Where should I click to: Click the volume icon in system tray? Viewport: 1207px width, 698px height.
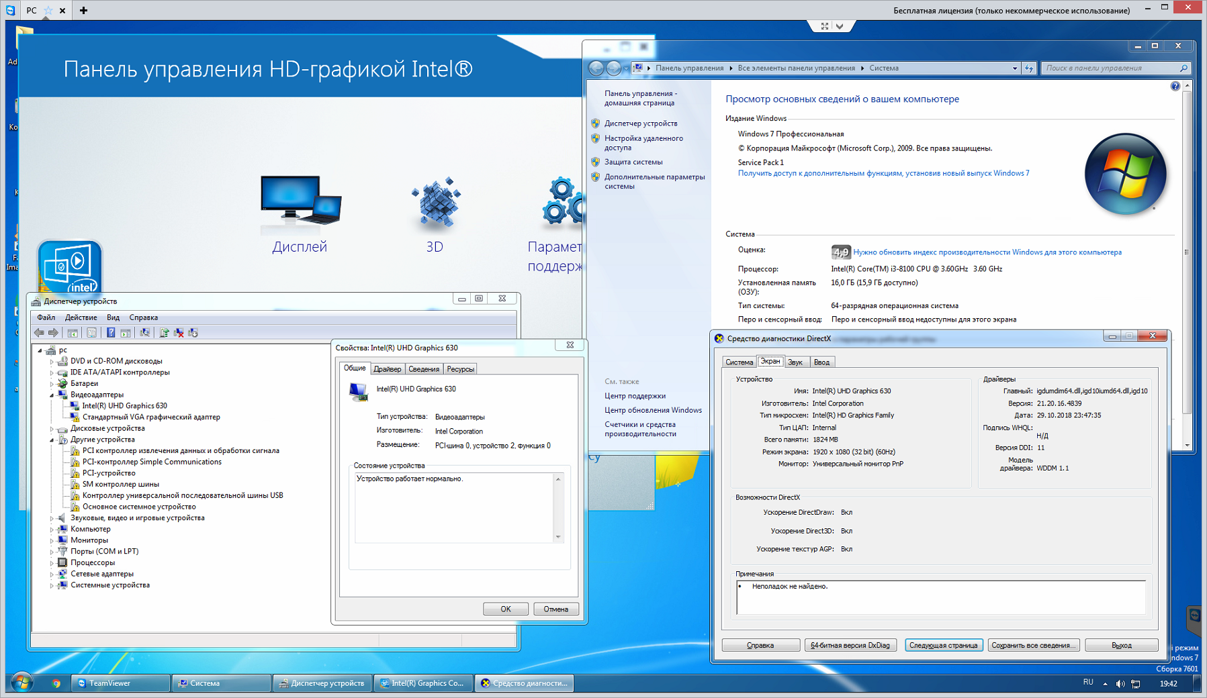tap(1120, 684)
